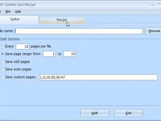Screen dimensions: 161x121
Task: Click the Split button
Action: pos(95,113)
